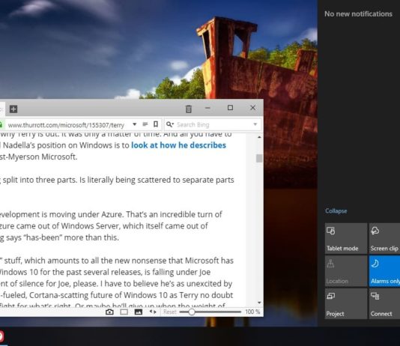Open the Connect quick action
Screen dimensions: 400x346
tap(384, 303)
